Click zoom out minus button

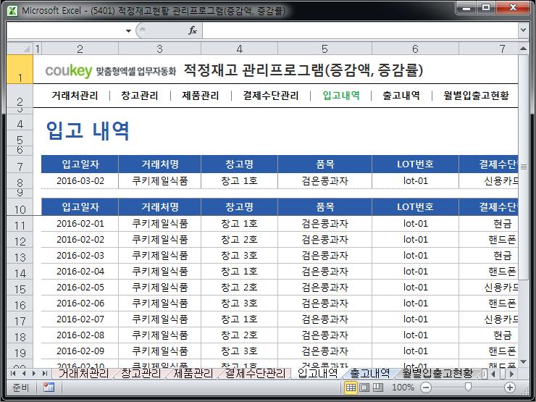[426, 388]
